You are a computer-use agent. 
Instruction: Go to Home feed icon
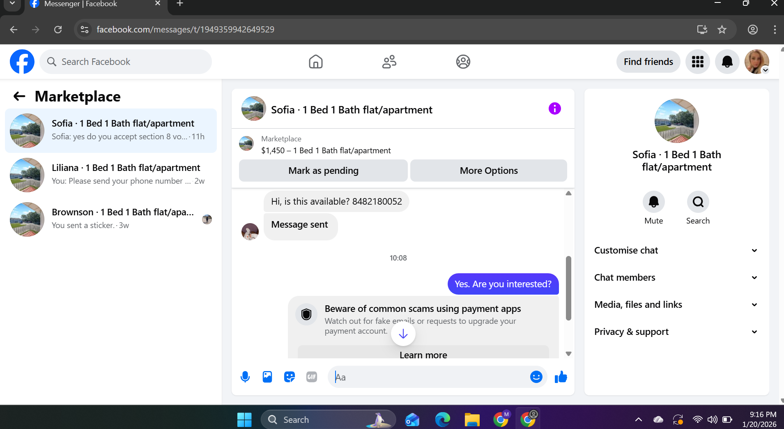coord(315,62)
